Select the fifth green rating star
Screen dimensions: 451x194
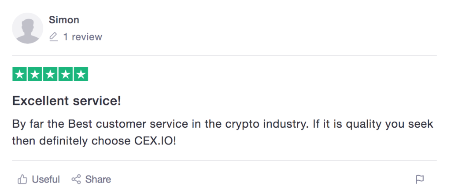pos(81,74)
